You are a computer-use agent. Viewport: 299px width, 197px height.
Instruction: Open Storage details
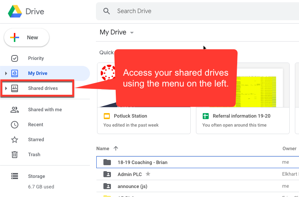pos(36,176)
